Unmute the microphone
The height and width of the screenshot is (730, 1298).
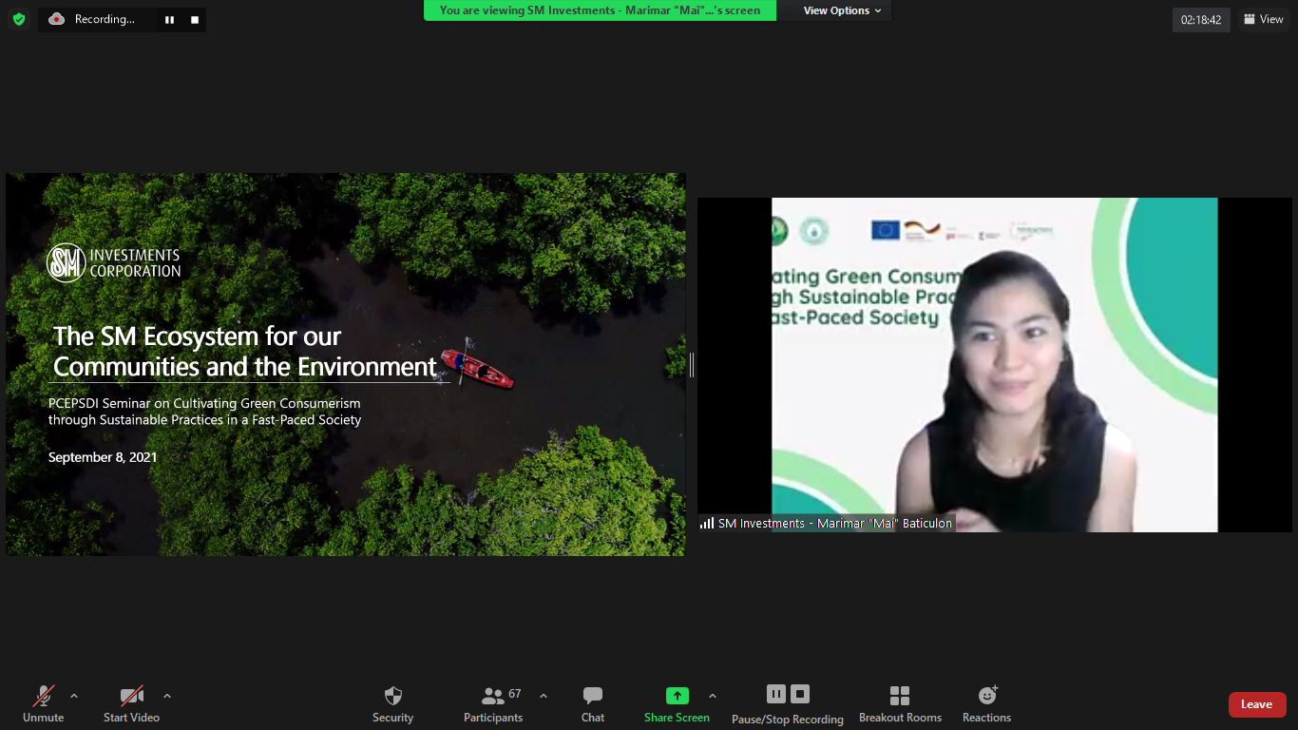tap(43, 703)
